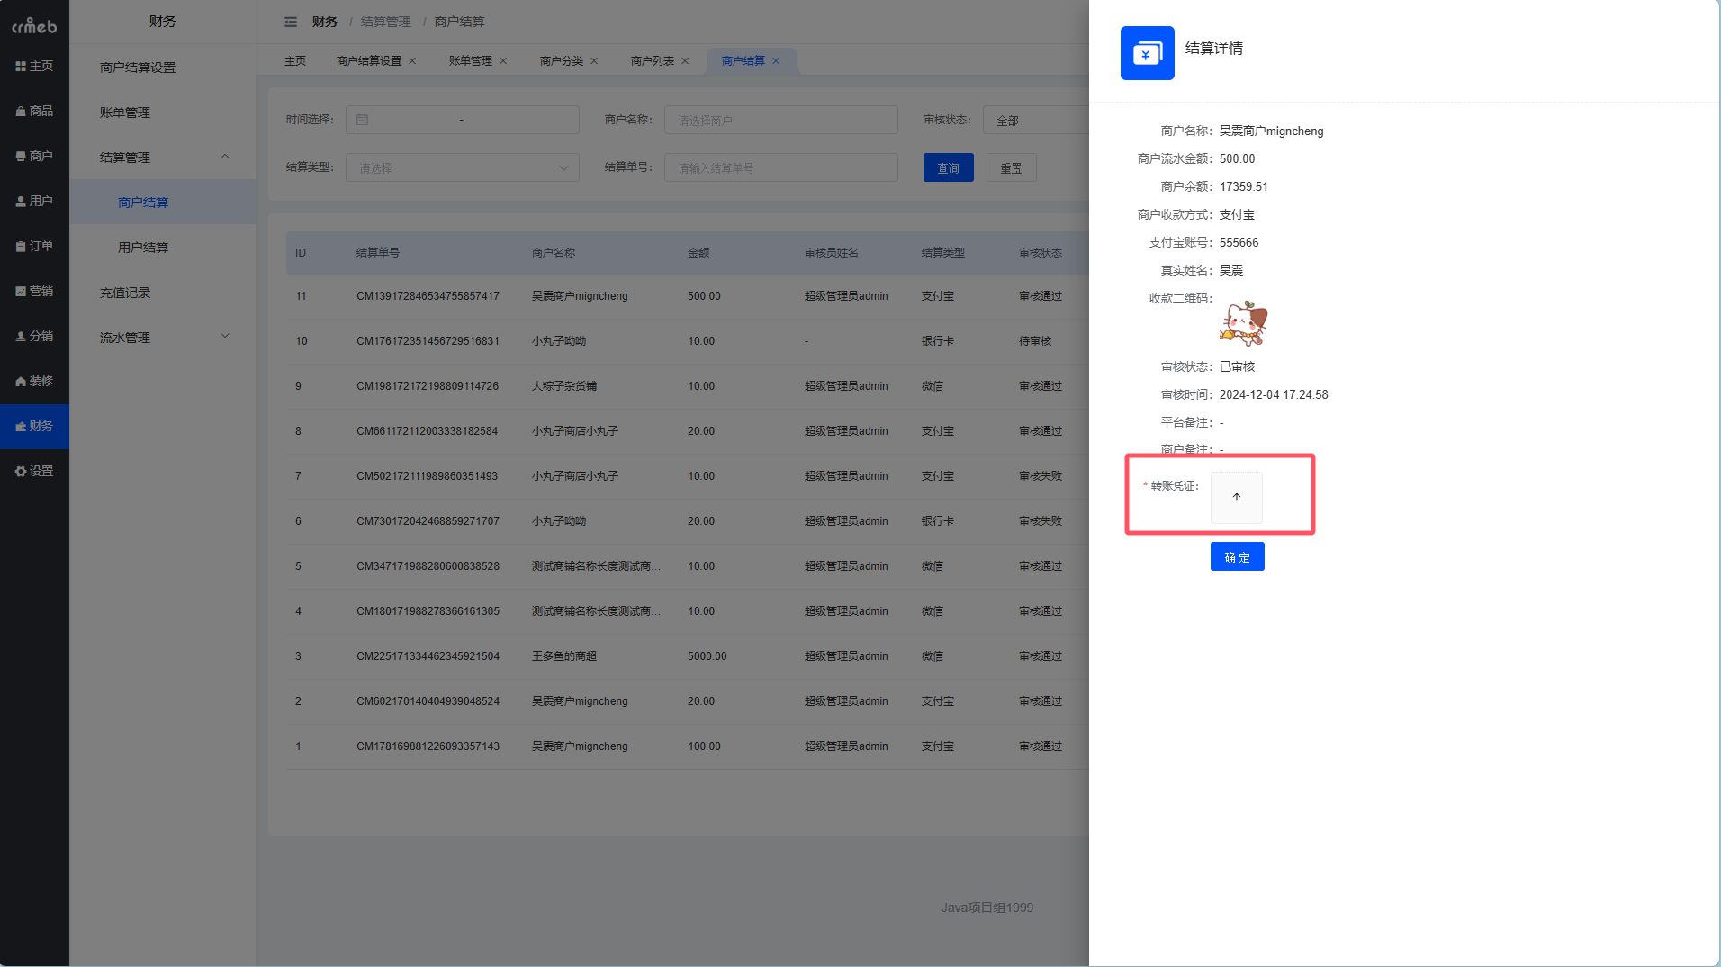Close the 商户列表 tab
Image resolution: width=1721 pixels, height=967 pixels.
coord(685,61)
